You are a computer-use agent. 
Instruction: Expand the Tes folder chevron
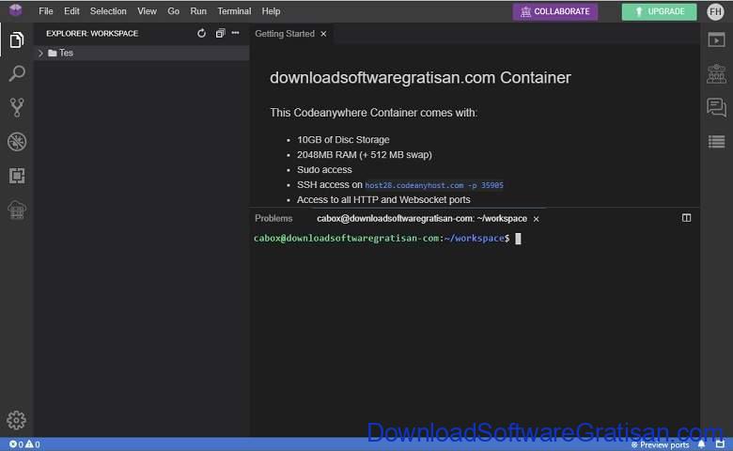point(40,53)
